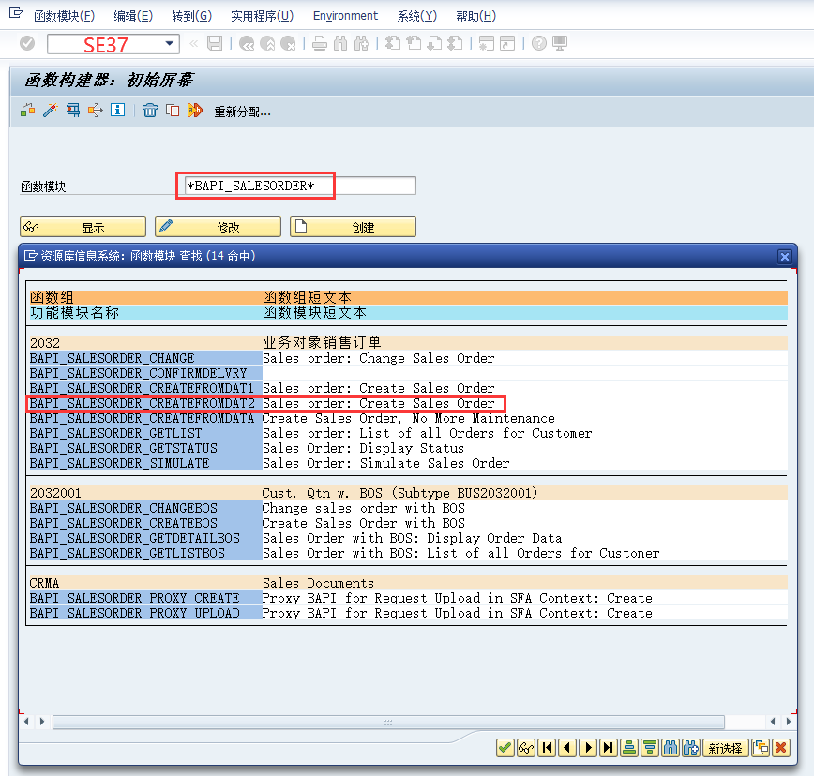The image size is (814, 776).
Task: Open the 系统(Y) menu
Action: [x=417, y=16]
